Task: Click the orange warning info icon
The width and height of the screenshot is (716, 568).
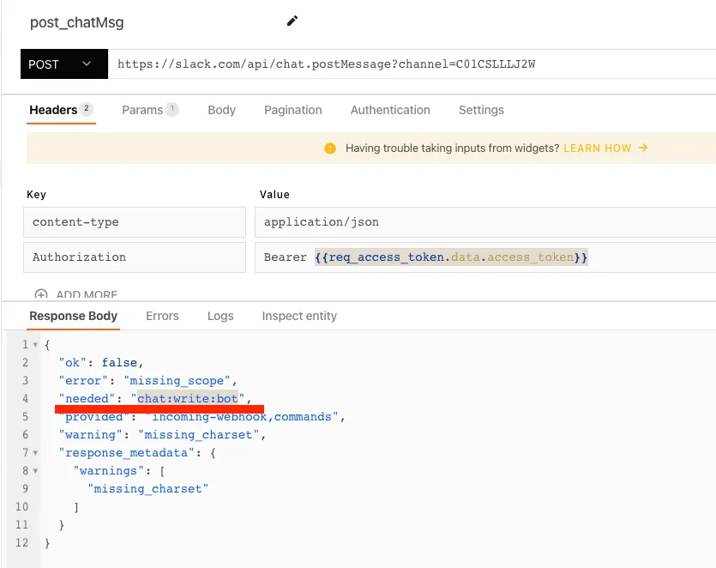Action: pyautogui.click(x=330, y=148)
